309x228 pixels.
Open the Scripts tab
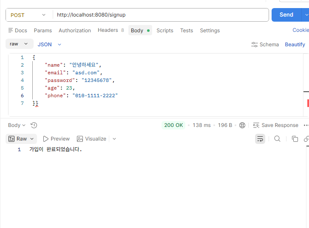click(165, 31)
